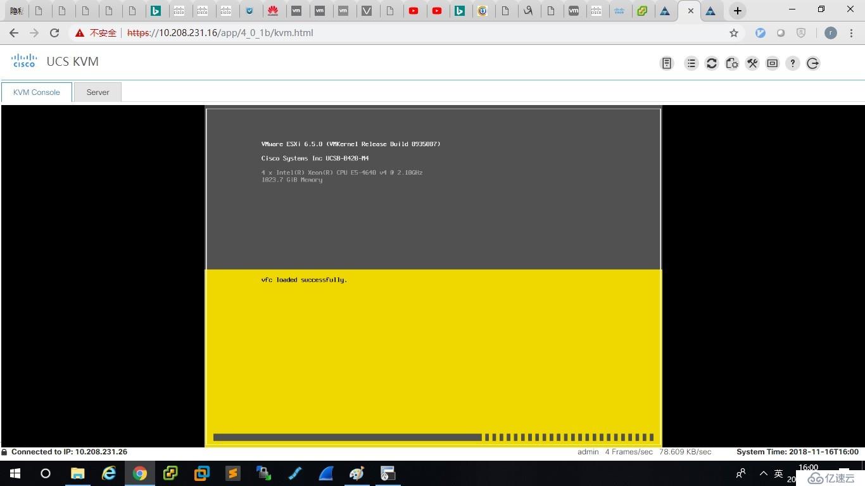Screen dimensions: 865x486
Task: Open the server notes document icon in the UCS KVM toolbar
Action: (667, 63)
